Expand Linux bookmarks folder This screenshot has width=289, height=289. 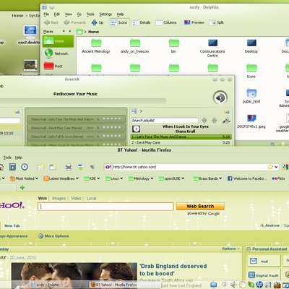(x=114, y=178)
